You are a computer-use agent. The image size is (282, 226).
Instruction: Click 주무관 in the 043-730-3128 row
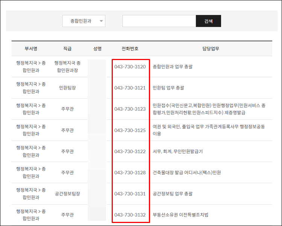pyautogui.click(x=67, y=173)
